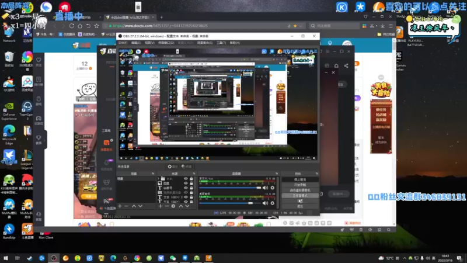Mute desktop audio speaker icon in mixer
Viewport: 467px width, 263px height.
click(x=265, y=203)
